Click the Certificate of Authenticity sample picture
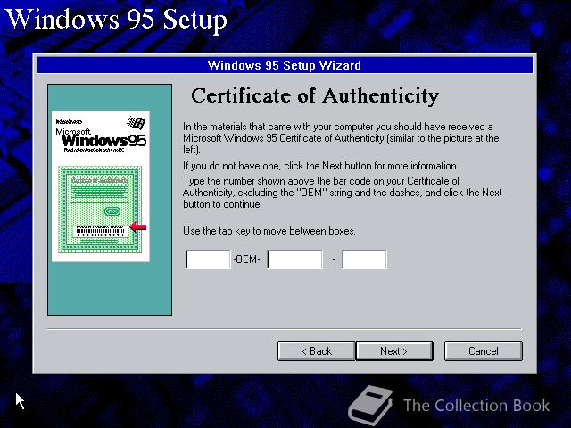The width and height of the screenshot is (571, 428). click(101, 186)
